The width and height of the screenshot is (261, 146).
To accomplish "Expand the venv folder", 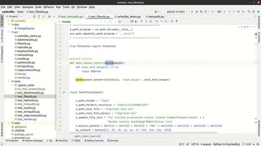I will point(9,123).
